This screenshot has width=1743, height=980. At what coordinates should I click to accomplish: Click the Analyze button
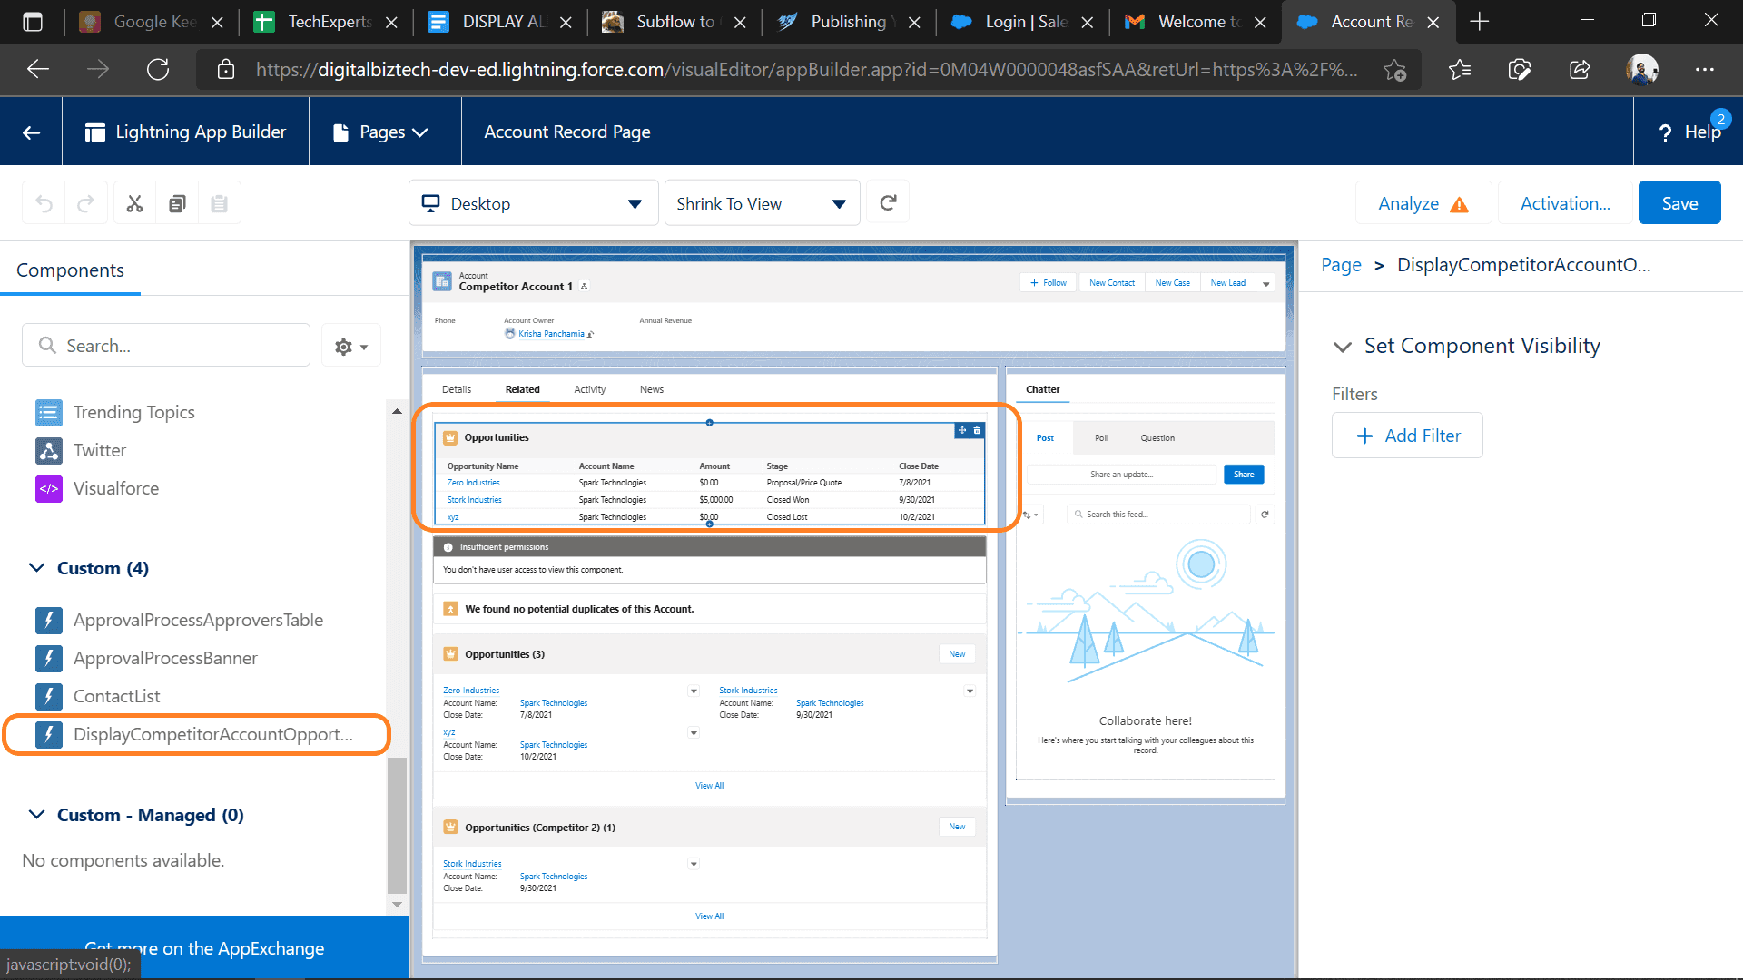(x=1423, y=203)
